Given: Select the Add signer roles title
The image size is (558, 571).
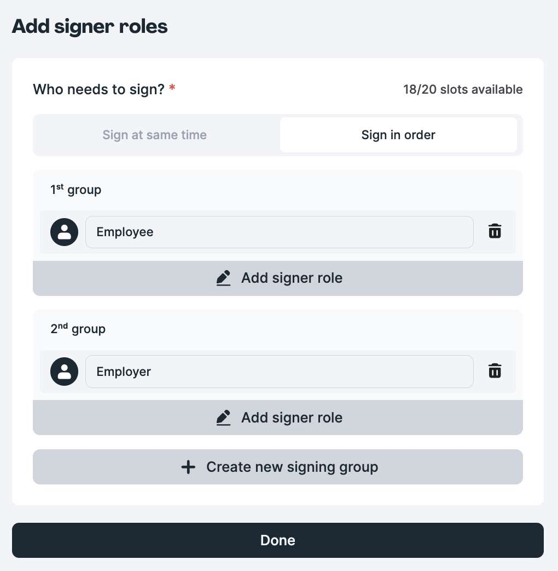Looking at the screenshot, I should [x=89, y=26].
